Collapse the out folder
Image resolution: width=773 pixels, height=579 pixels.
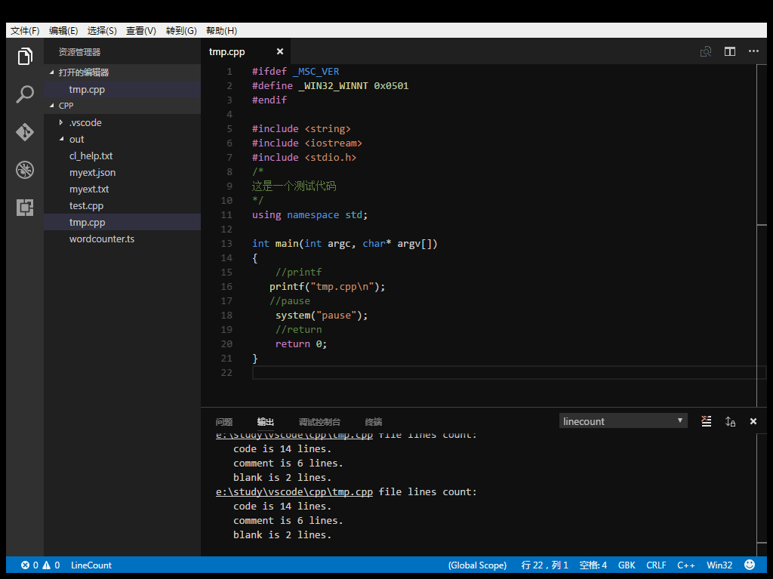tap(61, 139)
